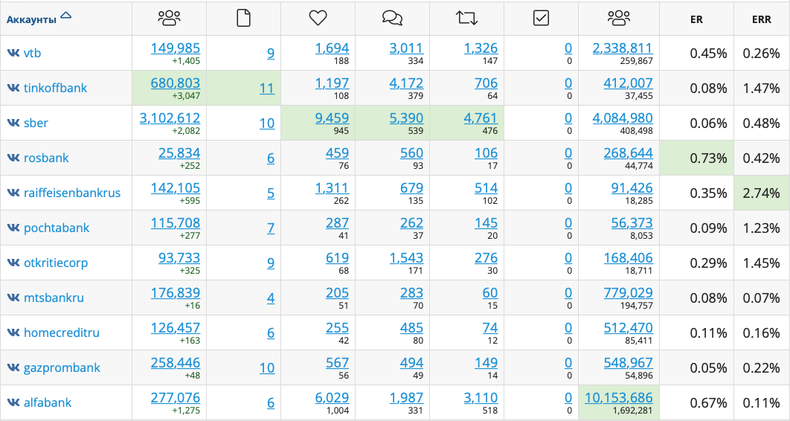Open alfabank reach value 10,153,686
The image size is (790, 421).
[619, 397]
